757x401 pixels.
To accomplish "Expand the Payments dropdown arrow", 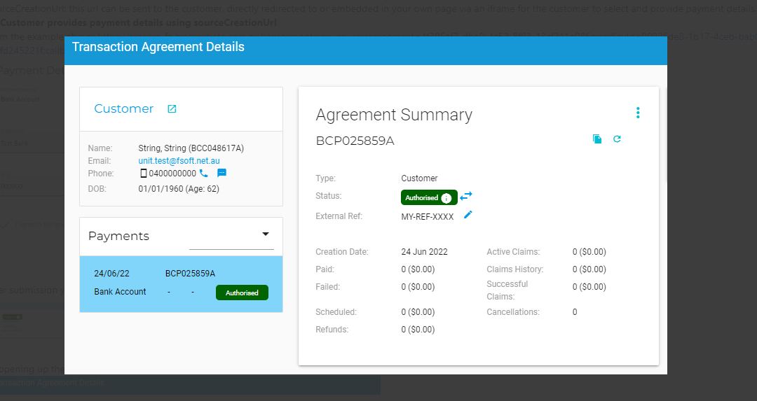I will point(266,234).
